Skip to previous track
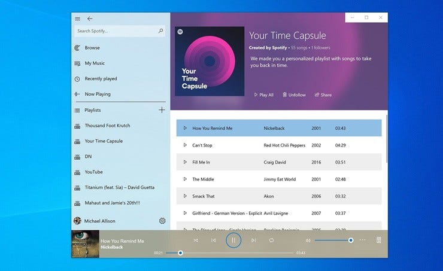 click(x=214, y=240)
